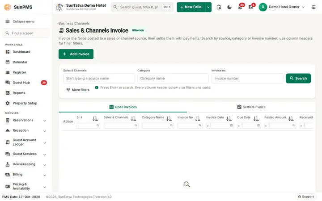Click the Dashboard sidebar icon

coord(8,52)
